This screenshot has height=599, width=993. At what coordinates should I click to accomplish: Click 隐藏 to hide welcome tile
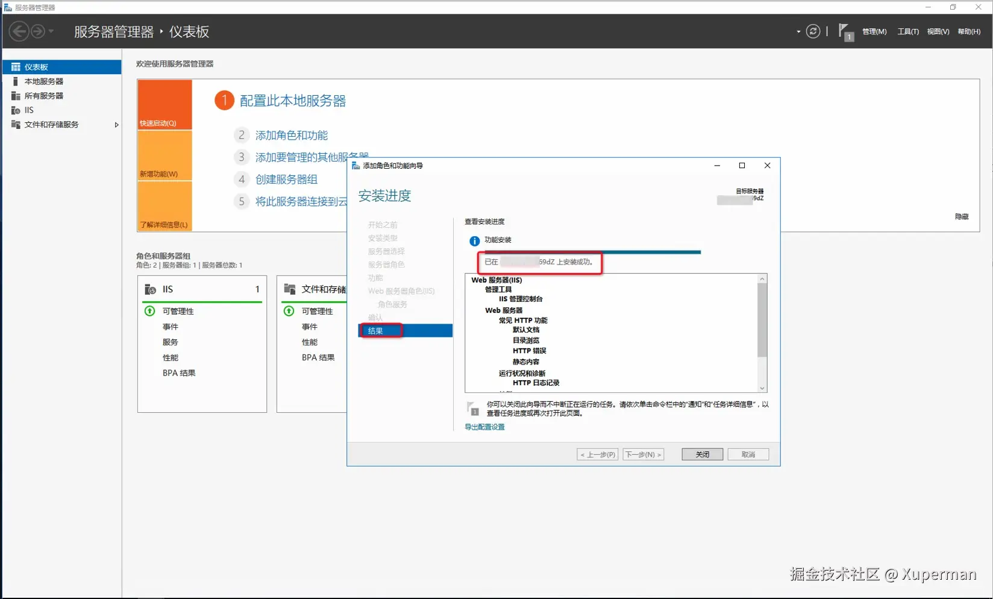pos(962,216)
